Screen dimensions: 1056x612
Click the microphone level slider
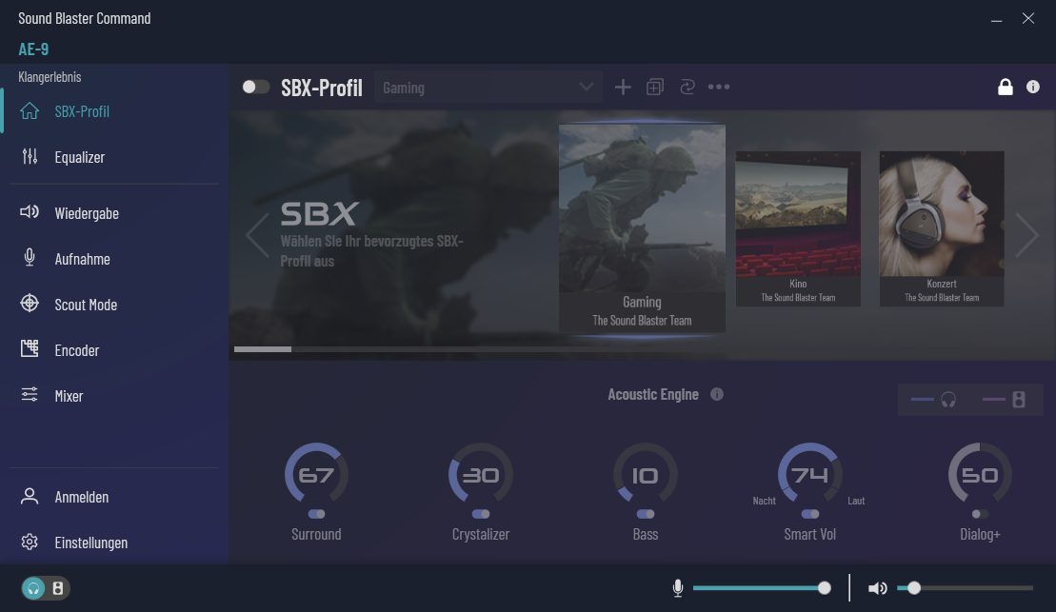[761, 588]
